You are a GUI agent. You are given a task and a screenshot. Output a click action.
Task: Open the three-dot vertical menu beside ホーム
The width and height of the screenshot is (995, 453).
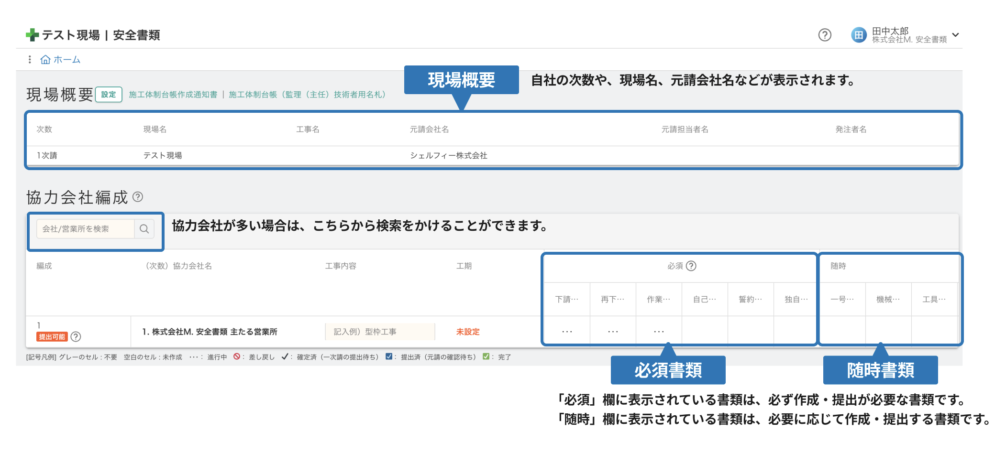(30, 59)
